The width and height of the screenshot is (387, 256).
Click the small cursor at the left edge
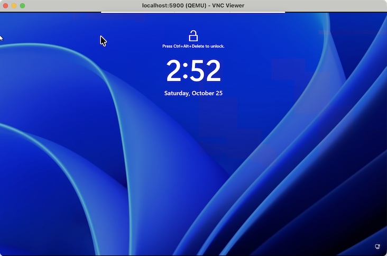[x=1, y=38]
